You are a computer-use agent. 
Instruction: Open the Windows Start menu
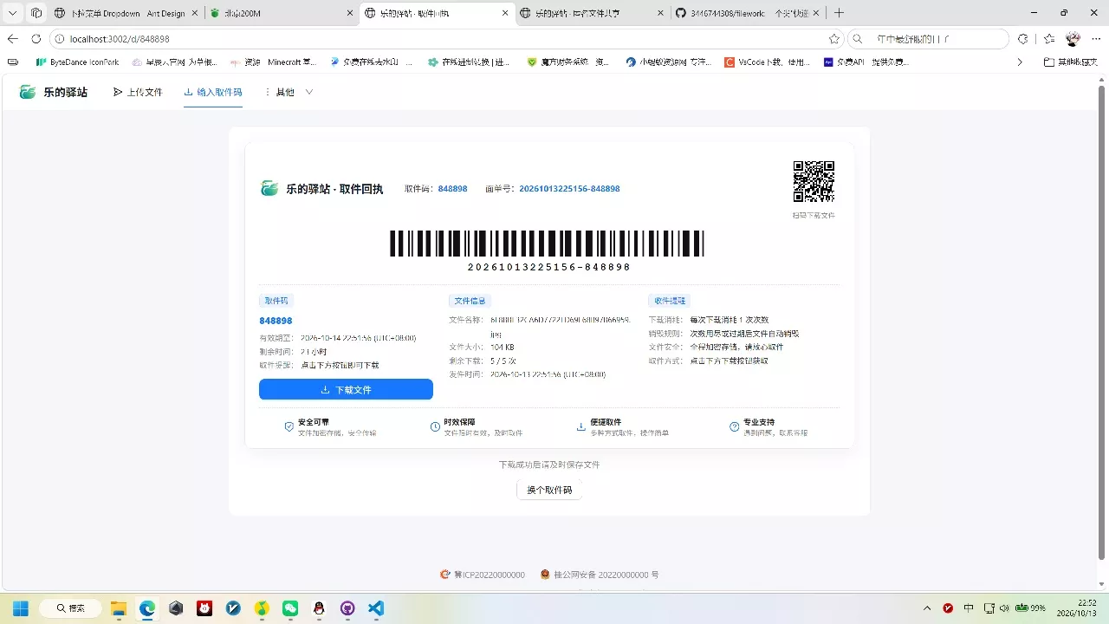pos(20,608)
